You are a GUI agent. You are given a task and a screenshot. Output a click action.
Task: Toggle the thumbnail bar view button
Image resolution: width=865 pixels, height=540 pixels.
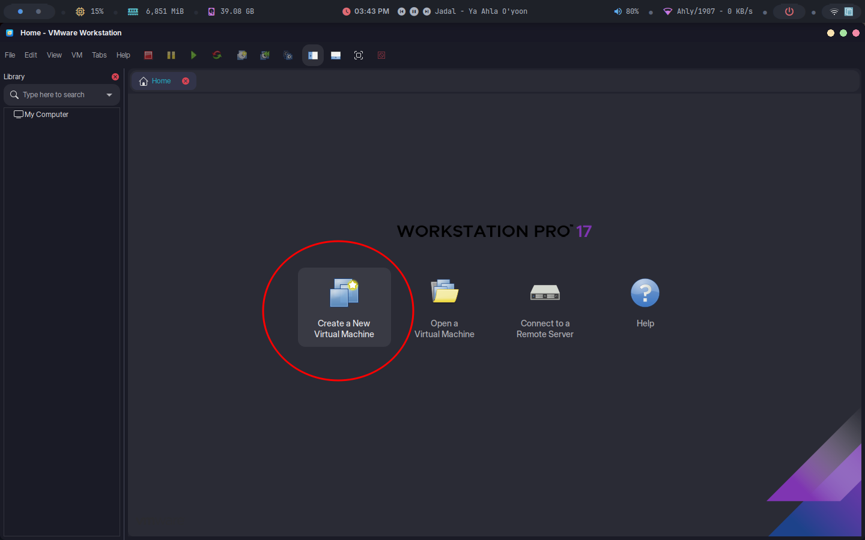[x=336, y=55]
